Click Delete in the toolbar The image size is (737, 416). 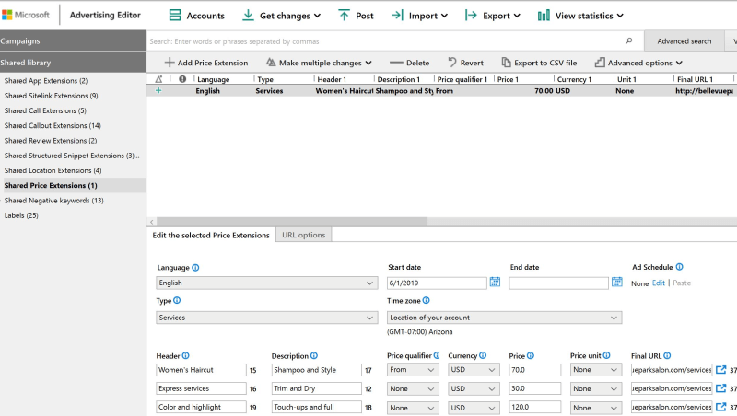(409, 63)
